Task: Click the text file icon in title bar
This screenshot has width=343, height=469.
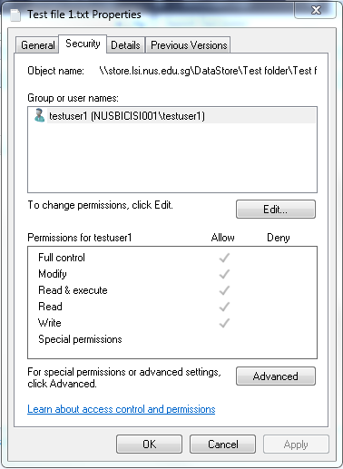Action: click(15, 15)
